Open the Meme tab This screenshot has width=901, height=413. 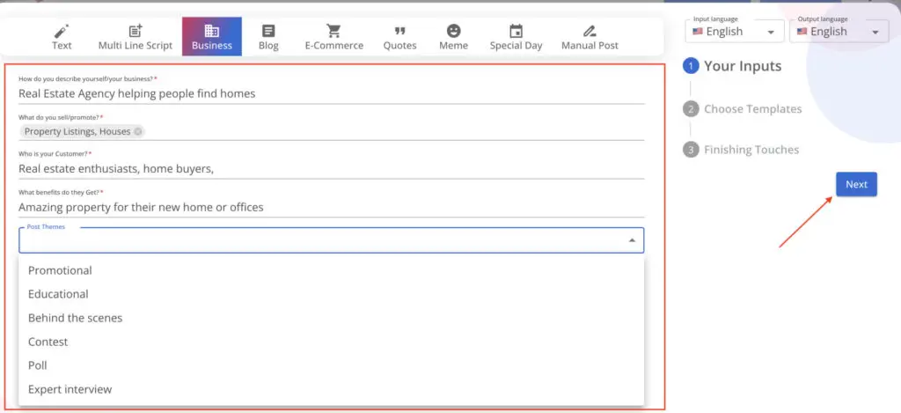(453, 37)
